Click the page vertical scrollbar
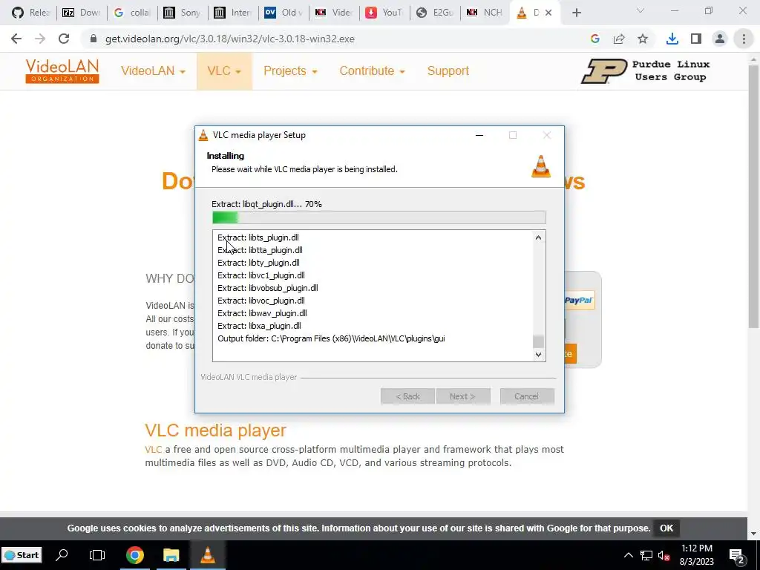 coord(753,196)
